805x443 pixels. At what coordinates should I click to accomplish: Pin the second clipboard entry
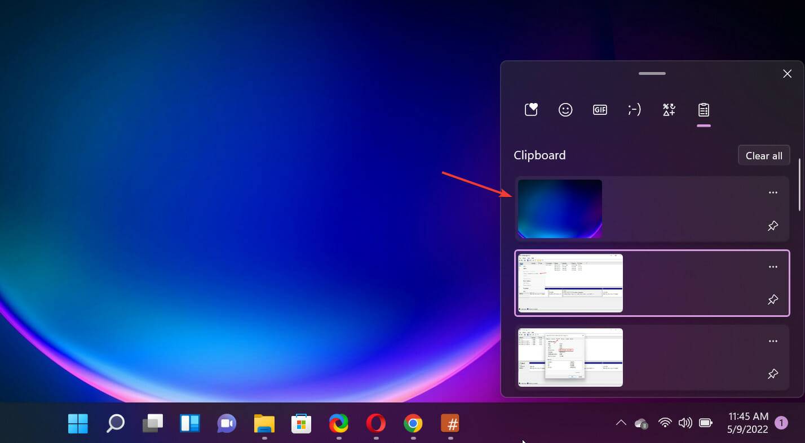(773, 299)
